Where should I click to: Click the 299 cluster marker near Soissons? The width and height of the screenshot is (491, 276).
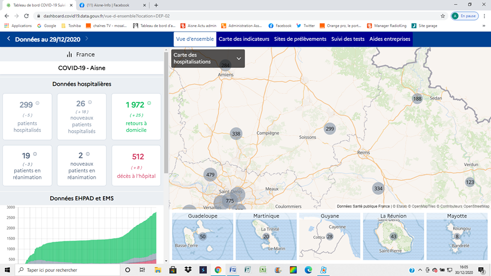(x=330, y=129)
